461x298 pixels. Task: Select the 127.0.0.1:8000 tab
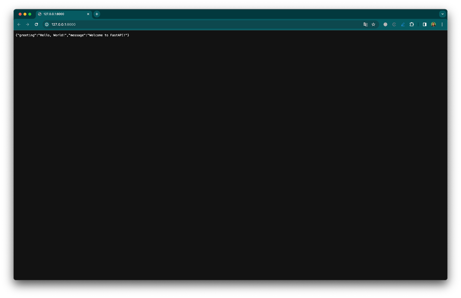tap(63, 14)
